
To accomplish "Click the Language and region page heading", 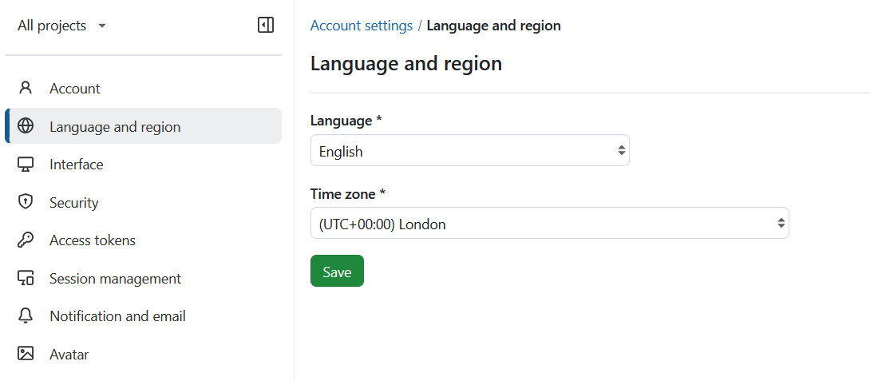I will pyautogui.click(x=406, y=63).
